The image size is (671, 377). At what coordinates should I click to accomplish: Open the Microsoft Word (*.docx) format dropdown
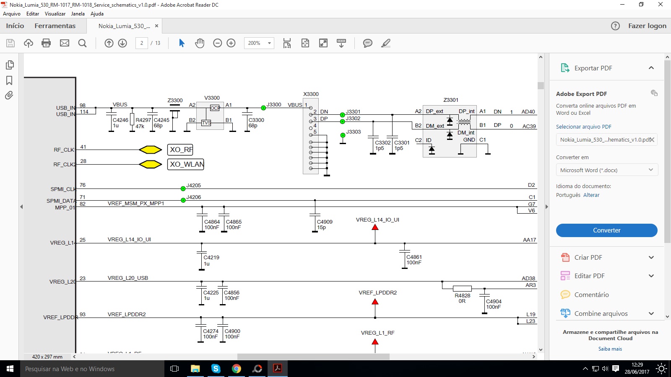(x=607, y=170)
